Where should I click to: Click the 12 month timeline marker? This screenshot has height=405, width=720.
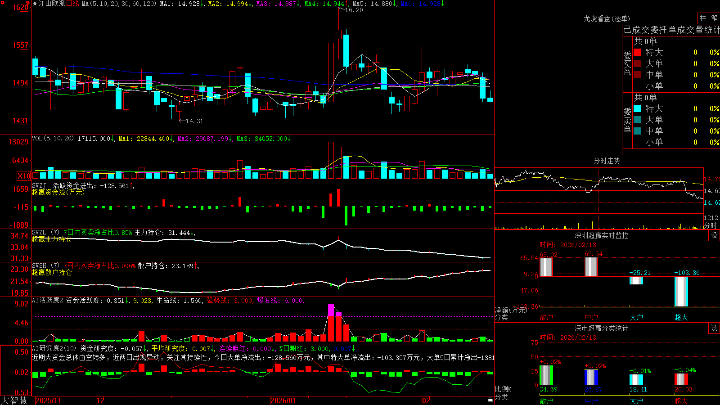101,400
